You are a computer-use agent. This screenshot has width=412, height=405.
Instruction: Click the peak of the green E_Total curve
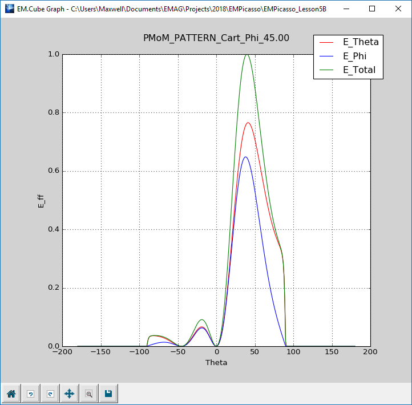point(247,55)
